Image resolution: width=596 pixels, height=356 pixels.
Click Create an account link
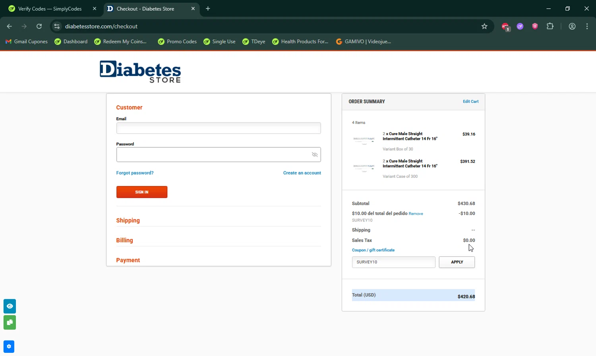(x=302, y=173)
